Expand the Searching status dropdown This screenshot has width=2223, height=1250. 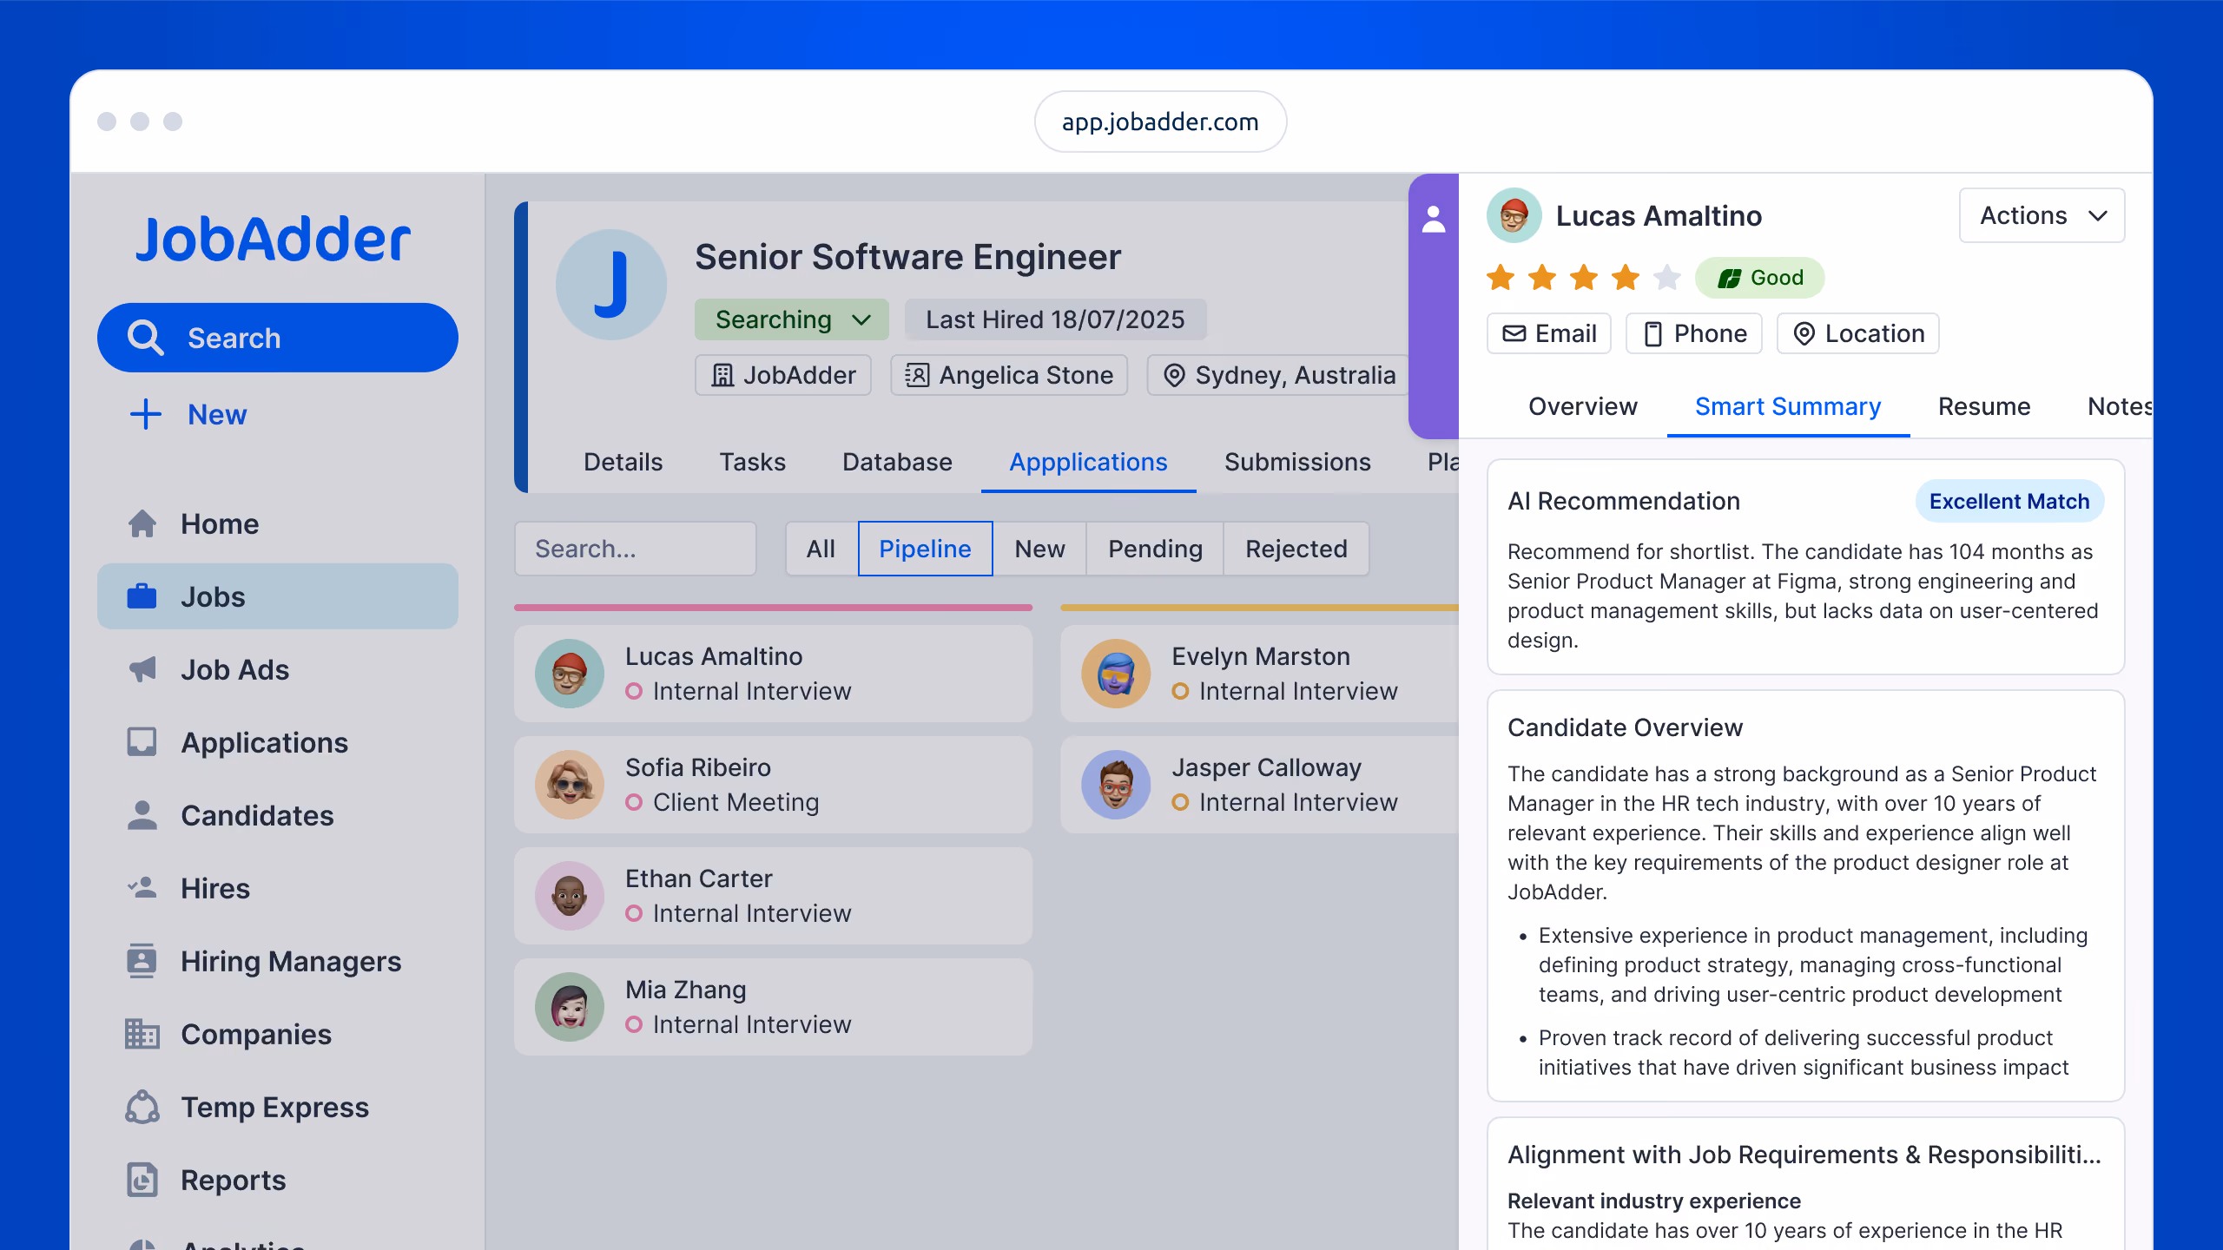point(791,319)
